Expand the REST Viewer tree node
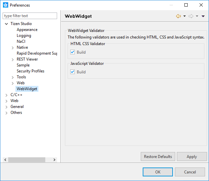The image size is (209, 181). tap(13, 59)
